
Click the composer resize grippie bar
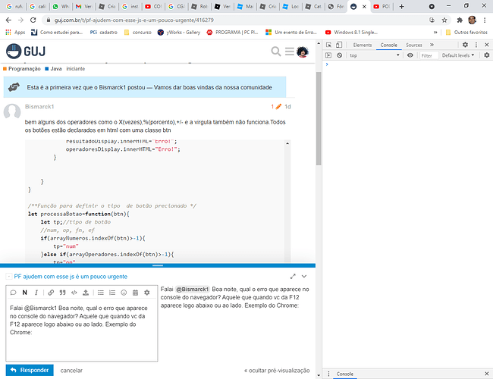point(158,265)
